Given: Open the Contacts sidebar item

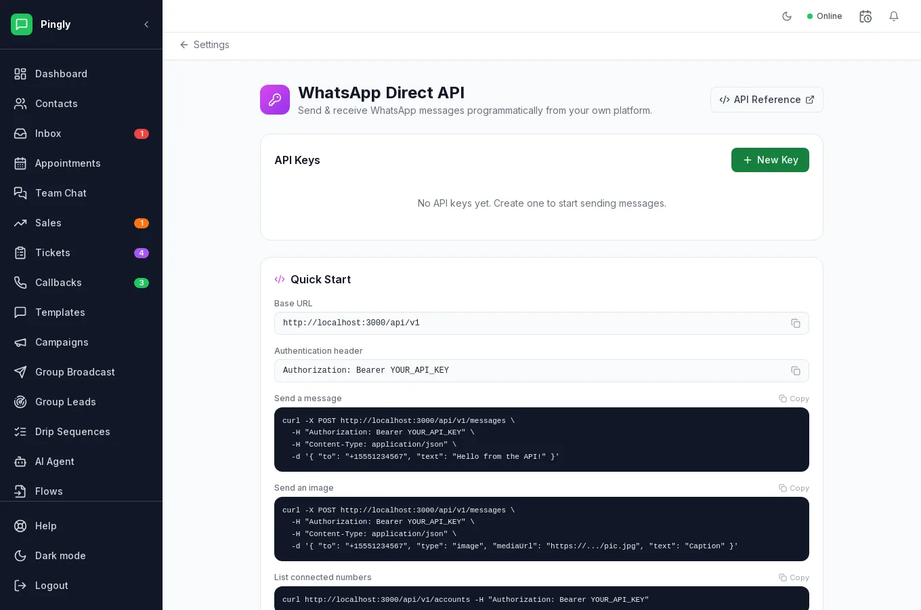Looking at the screenshot, I should click(81, 104).
